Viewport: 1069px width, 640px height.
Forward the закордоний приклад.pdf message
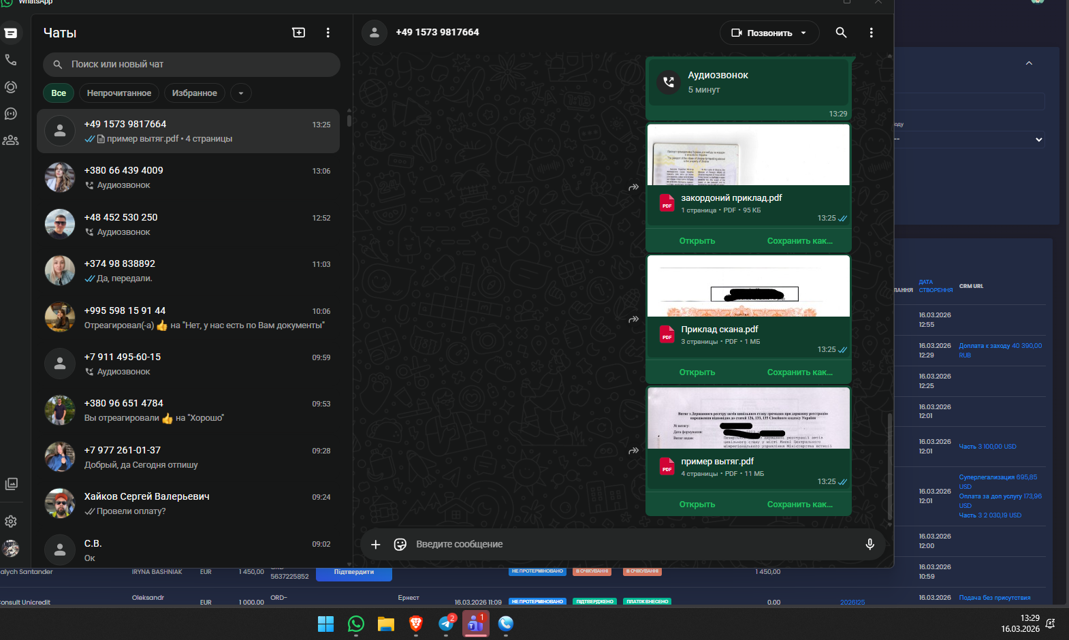point(634,187)
